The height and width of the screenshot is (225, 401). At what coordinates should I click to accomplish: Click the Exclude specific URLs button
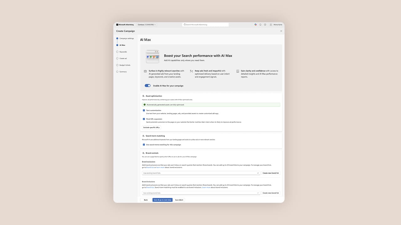(151, 127)
